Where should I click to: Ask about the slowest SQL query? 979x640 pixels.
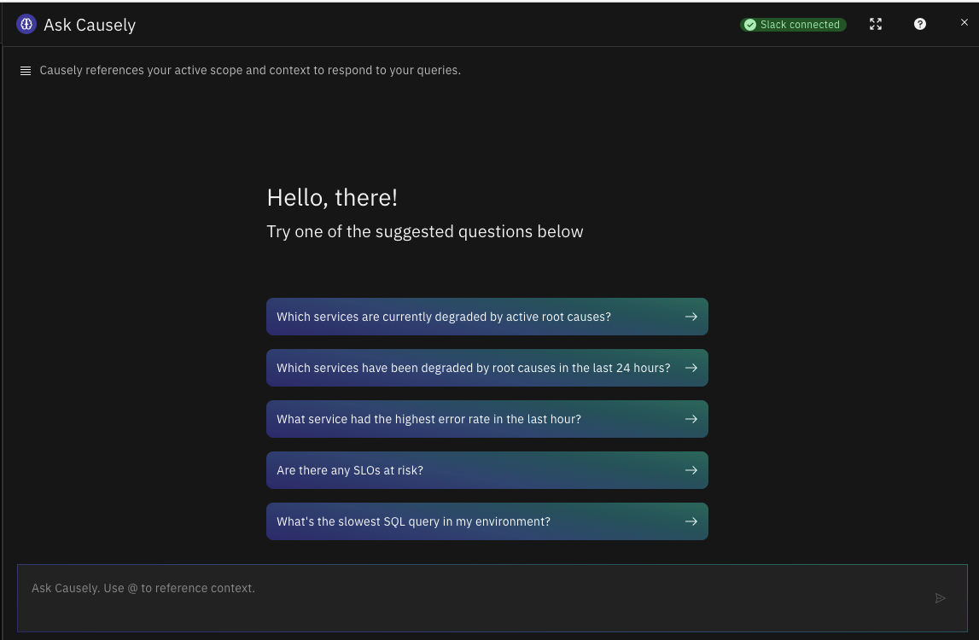(x=487, y=521)
